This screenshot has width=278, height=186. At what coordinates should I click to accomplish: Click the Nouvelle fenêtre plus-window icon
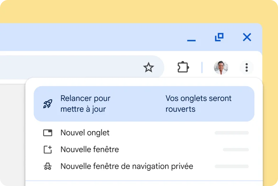click(48, 149)
